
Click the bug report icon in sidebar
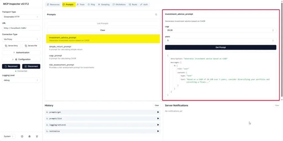coord(30,136)
